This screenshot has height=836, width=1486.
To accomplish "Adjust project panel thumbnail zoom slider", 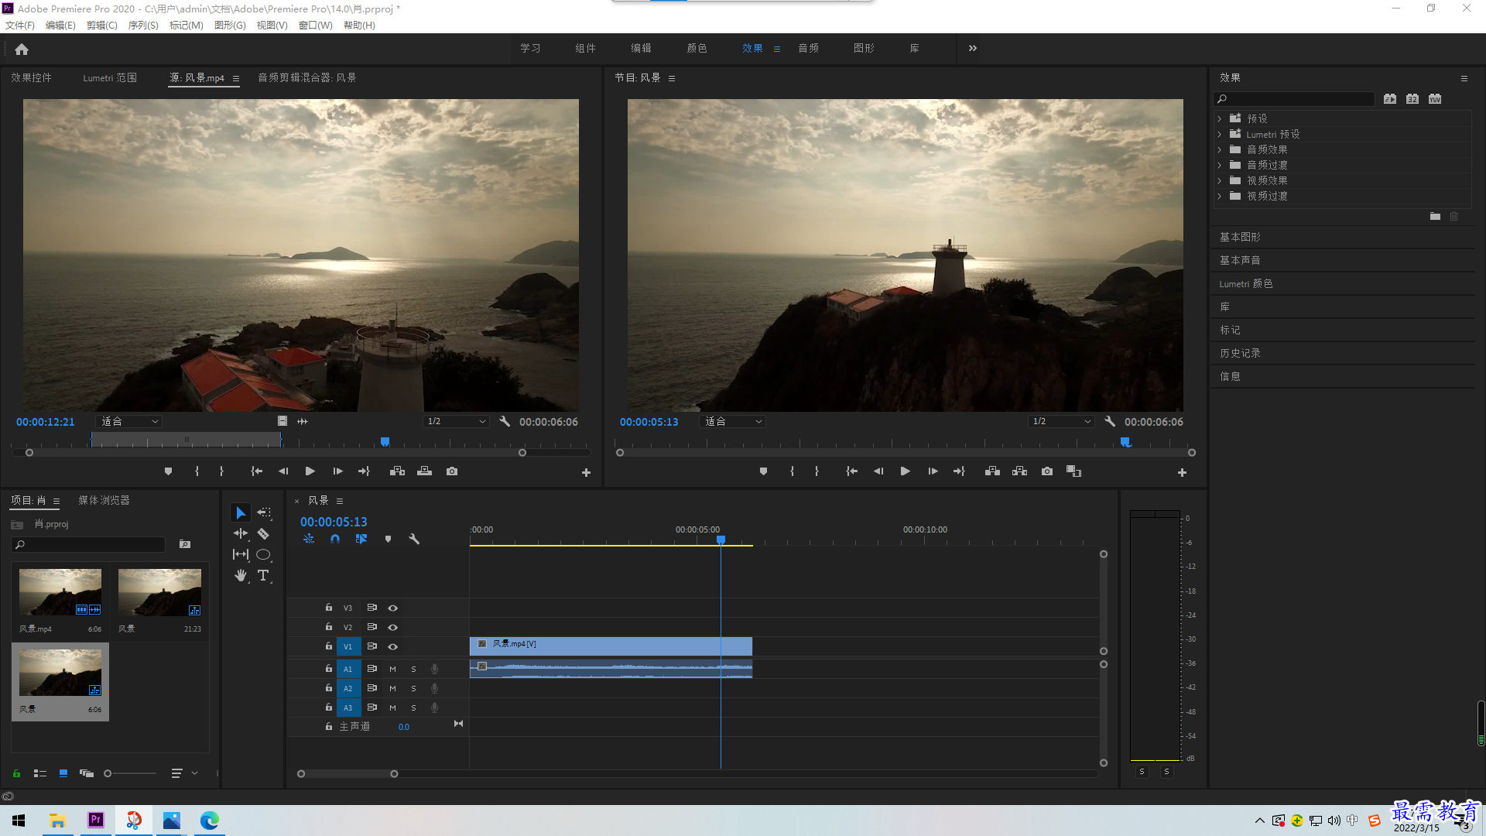I will coord(108,773).
